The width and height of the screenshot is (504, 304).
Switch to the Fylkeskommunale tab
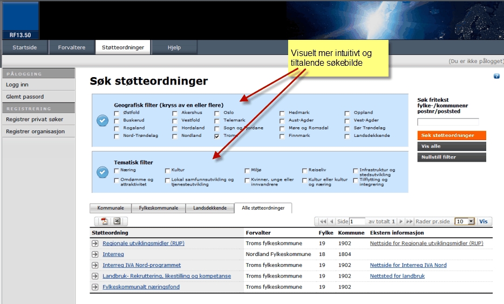(159, 208)
